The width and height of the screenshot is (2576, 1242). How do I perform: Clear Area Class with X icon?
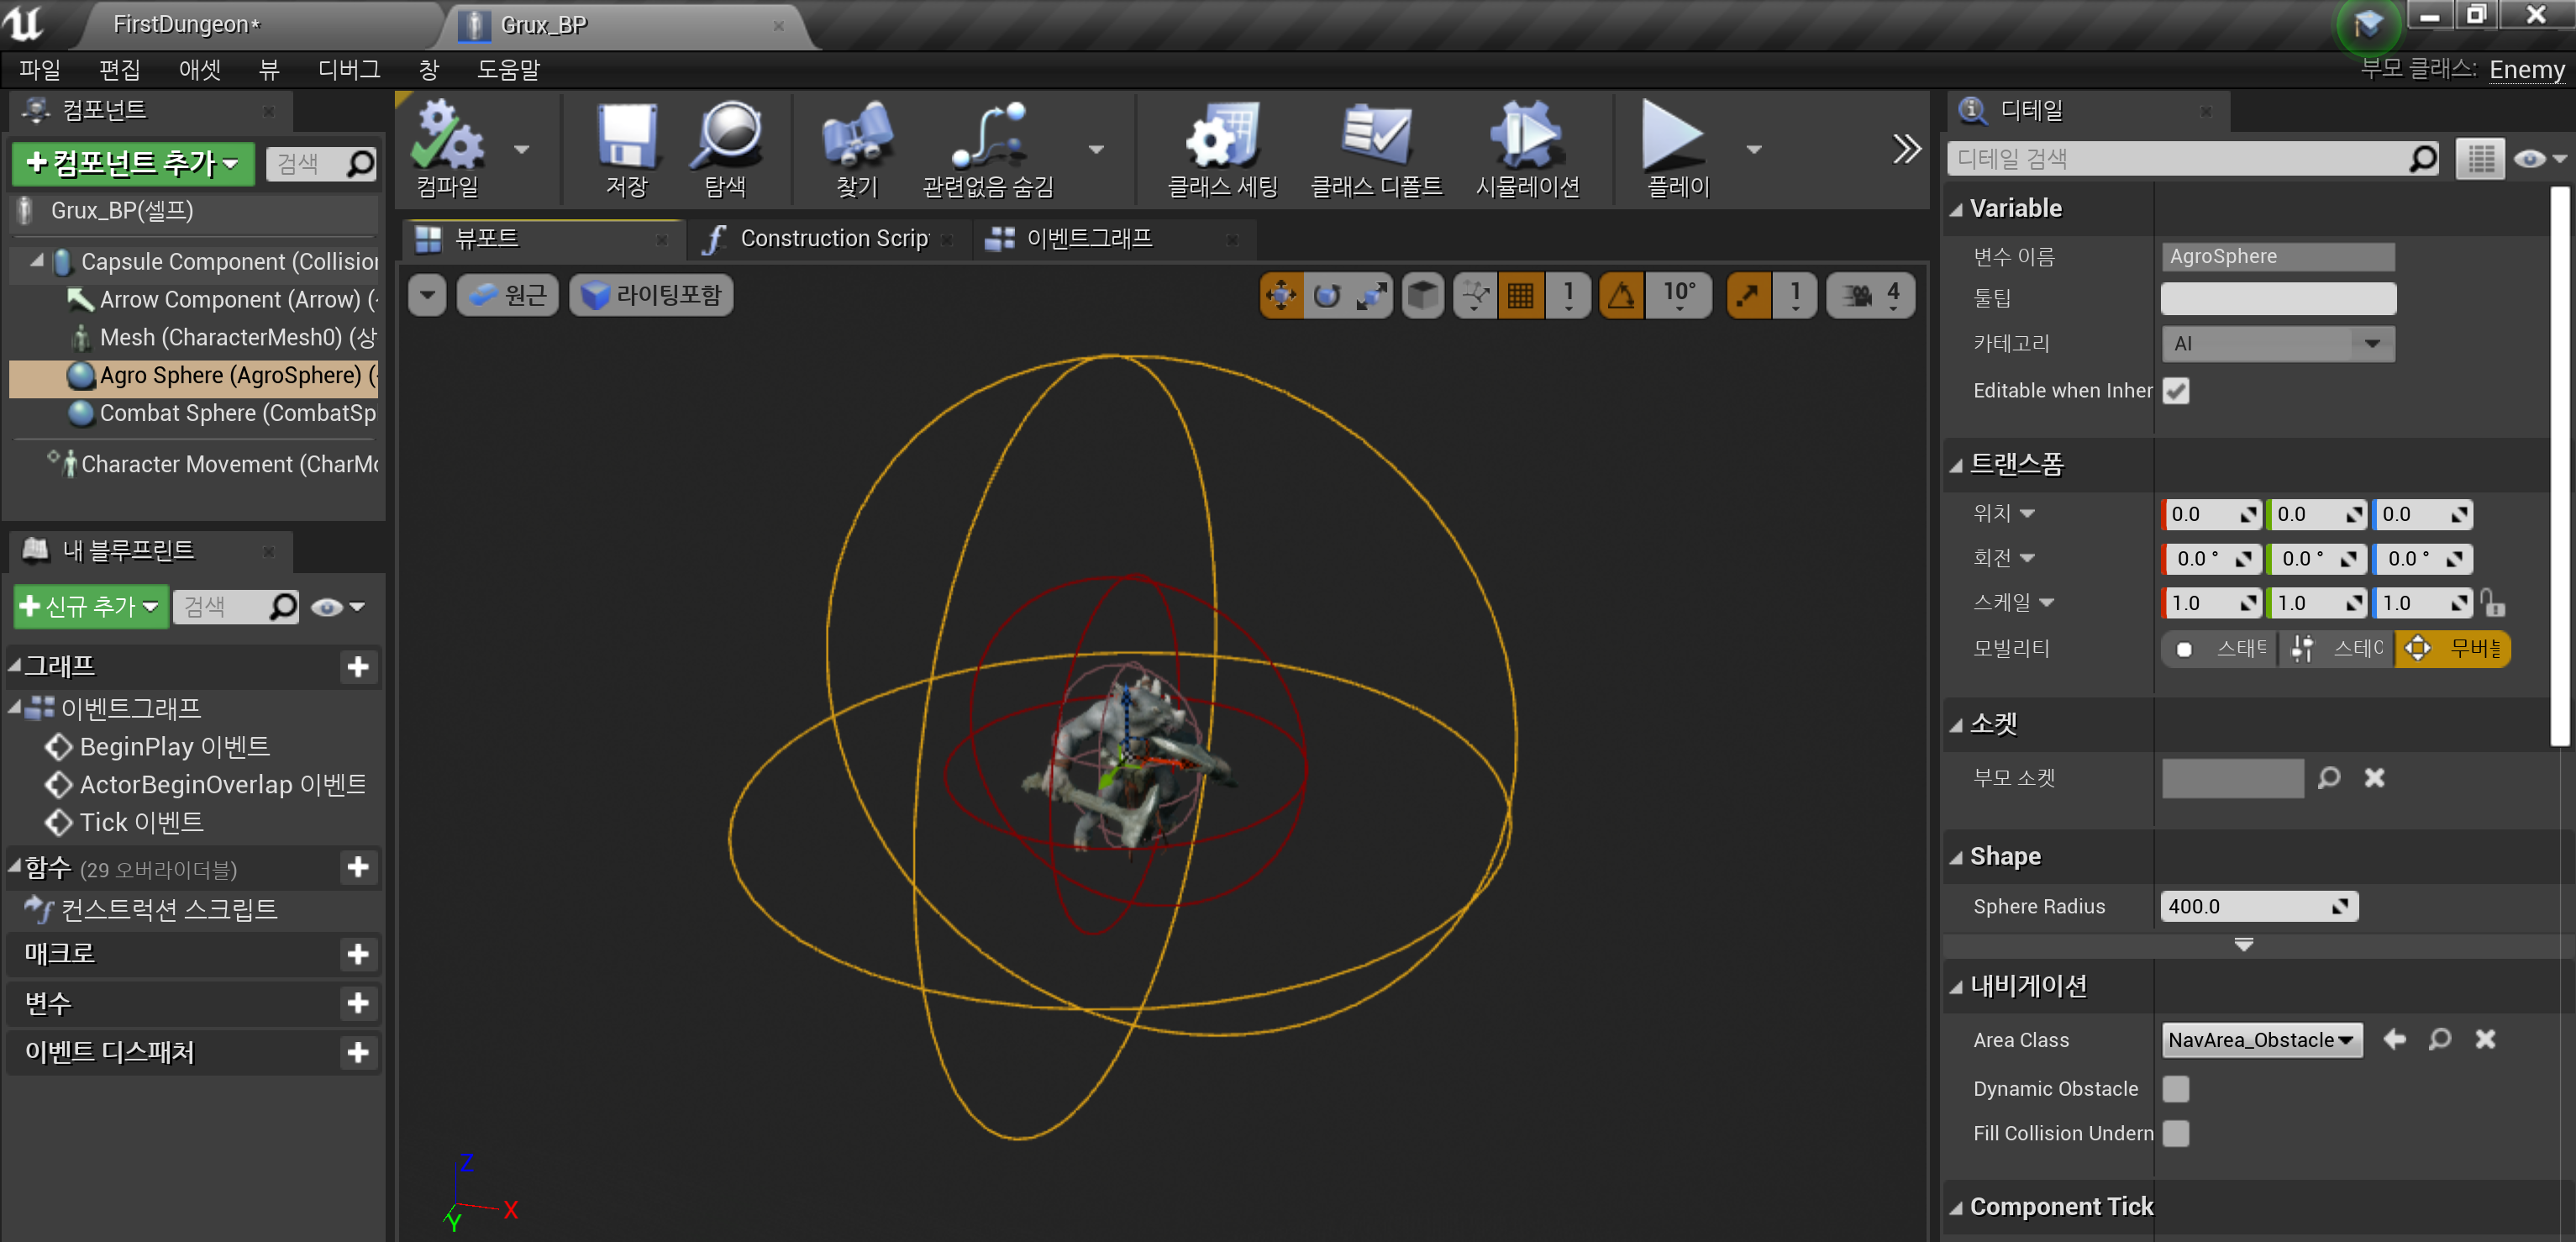[2485, 1040]
